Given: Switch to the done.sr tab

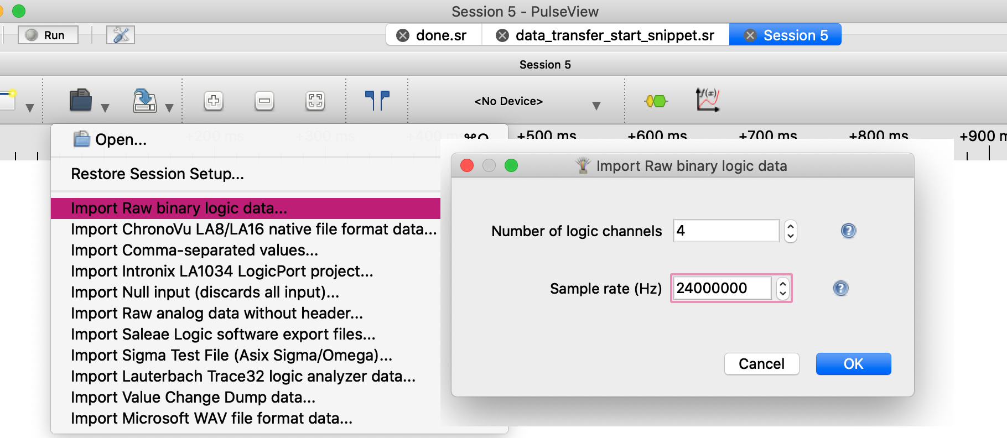Looking at the screenshot, I should coord(441,35).
